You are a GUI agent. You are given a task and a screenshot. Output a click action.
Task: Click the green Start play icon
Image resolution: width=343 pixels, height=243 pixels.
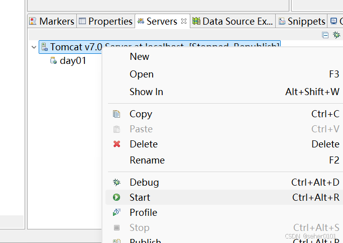coord(117,197)
